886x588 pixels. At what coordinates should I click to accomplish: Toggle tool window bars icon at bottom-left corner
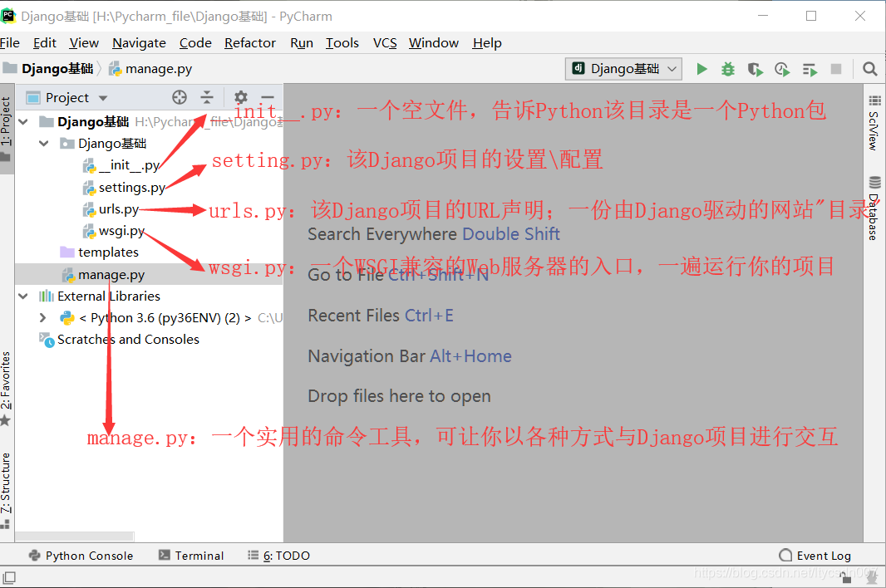pos(9,578)
